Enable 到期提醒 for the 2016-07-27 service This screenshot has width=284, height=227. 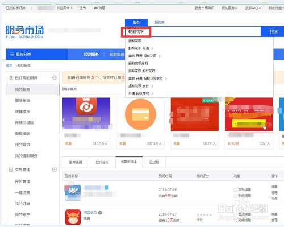click(x=235, y=220)
